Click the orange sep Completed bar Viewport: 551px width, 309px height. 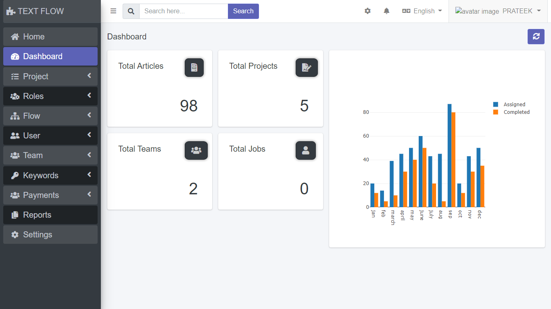click(x=454, y=159)
